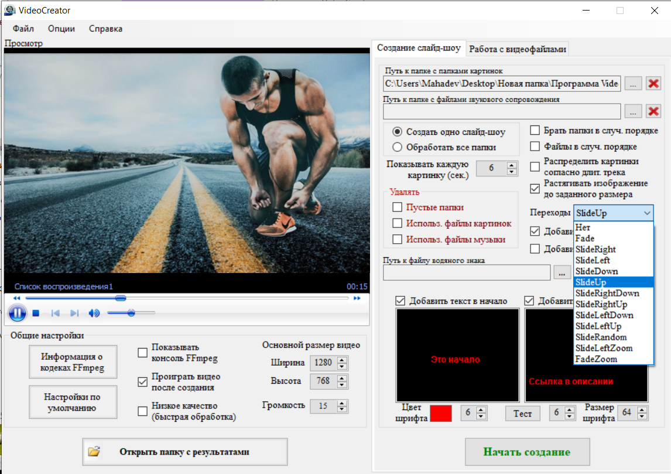Pause the video preview playback
Viewport: 671px width, 474px height.
(18, 313)
